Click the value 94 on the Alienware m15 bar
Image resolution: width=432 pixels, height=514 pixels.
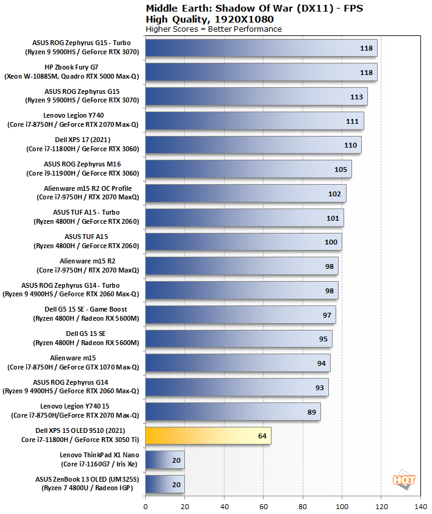point(321,363)
